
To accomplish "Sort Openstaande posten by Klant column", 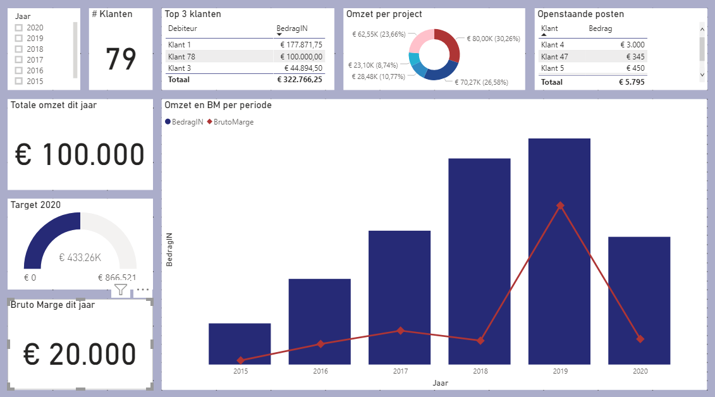I will pos(549,28).
